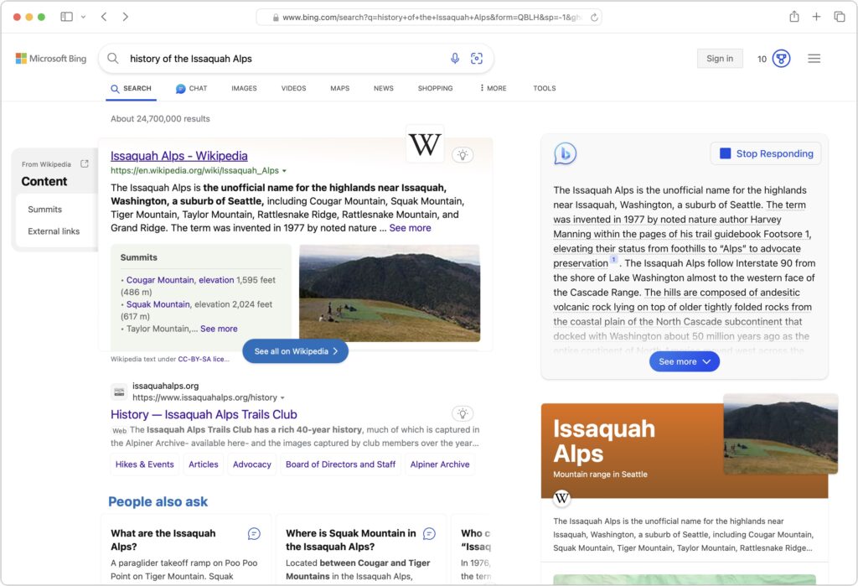Open new tab with plus icon

pos(816,17)
